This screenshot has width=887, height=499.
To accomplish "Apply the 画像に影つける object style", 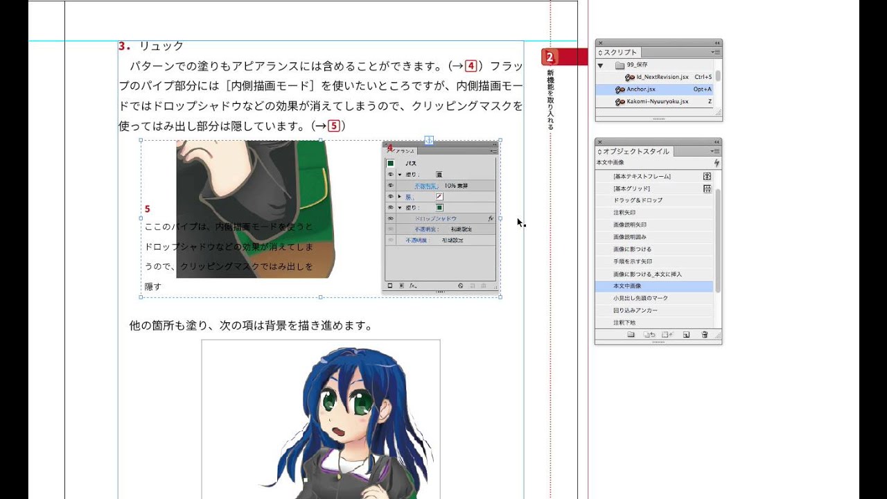I will pyautogui.click(x=655, y=249).
